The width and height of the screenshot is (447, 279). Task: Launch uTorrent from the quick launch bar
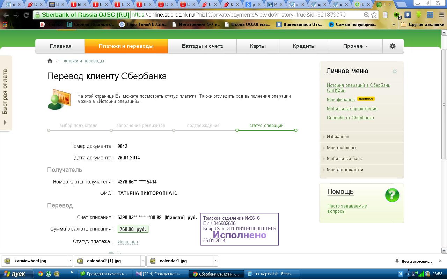point(49,274)
